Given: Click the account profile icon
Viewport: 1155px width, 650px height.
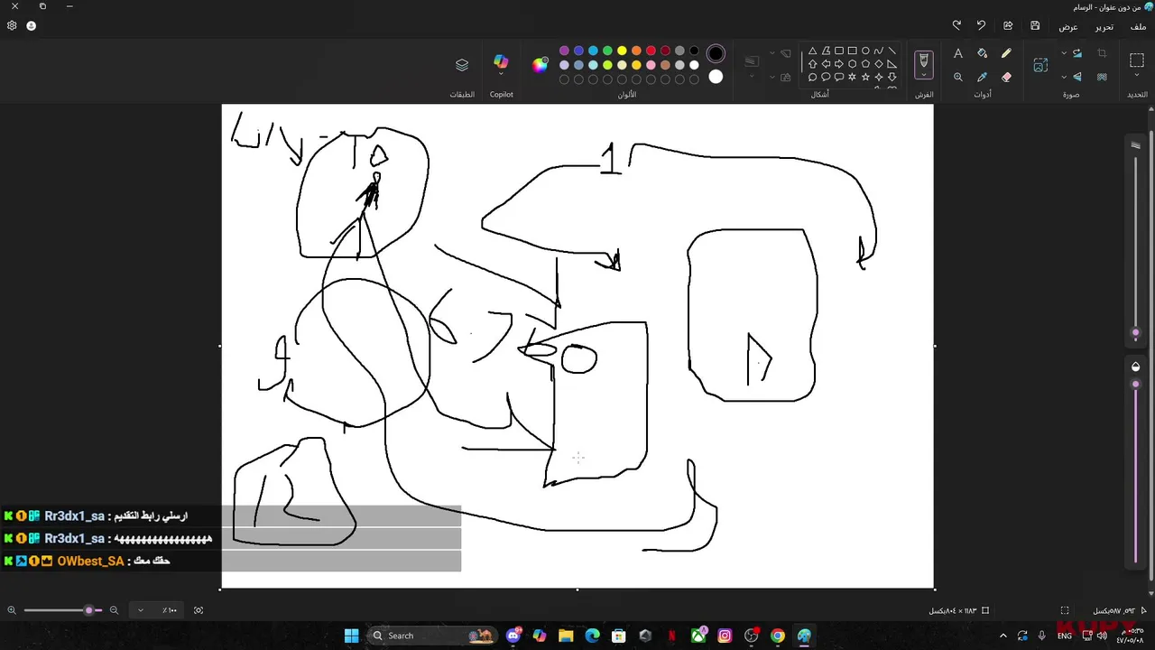Looking at the screenshot, I should [31, 25].
